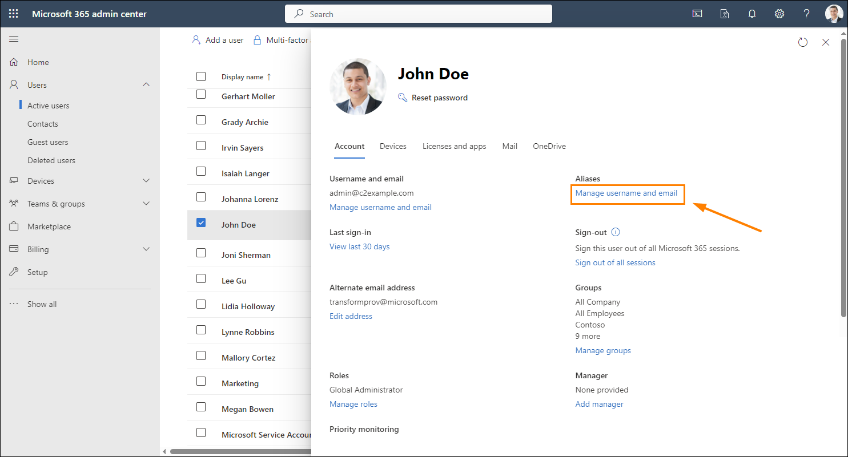Open Contacts in the sidebar
848x457 pixels.
[43, 124]
